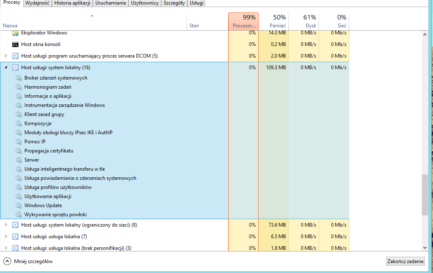Screen dimensions: 433x273
Task: Click the Eksplorator Windows folder icon
Action: (x=15, y=34)
